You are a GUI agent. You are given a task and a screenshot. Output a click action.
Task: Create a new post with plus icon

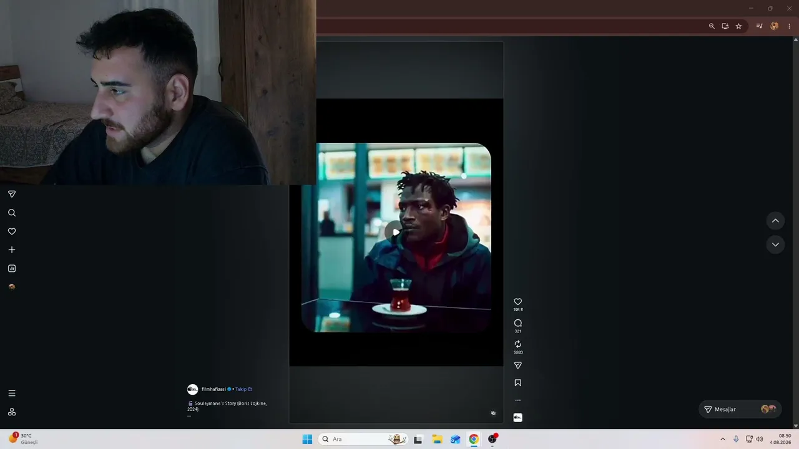coord(12,250)
